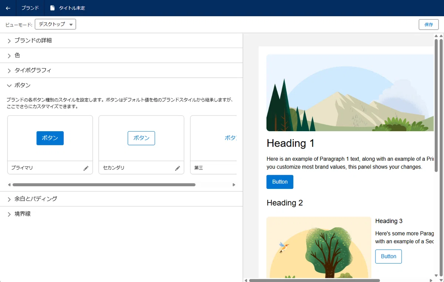Click the button cards horizontal scrollbar thumb

(104, 185)
